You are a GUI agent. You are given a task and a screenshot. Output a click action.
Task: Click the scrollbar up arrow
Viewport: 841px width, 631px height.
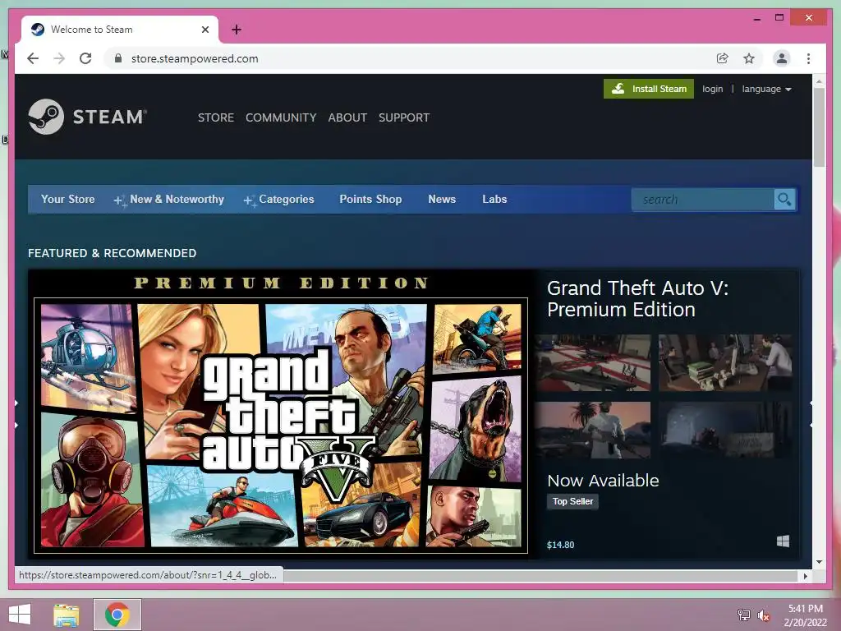coord(819,81)
